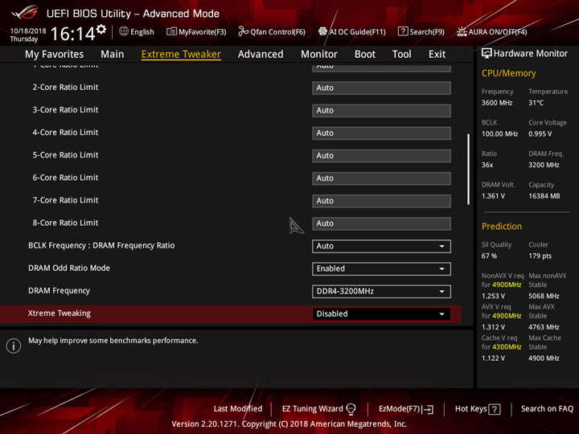
Task: Click the settings list scrollbar thumb
Action: click(468, 169)
